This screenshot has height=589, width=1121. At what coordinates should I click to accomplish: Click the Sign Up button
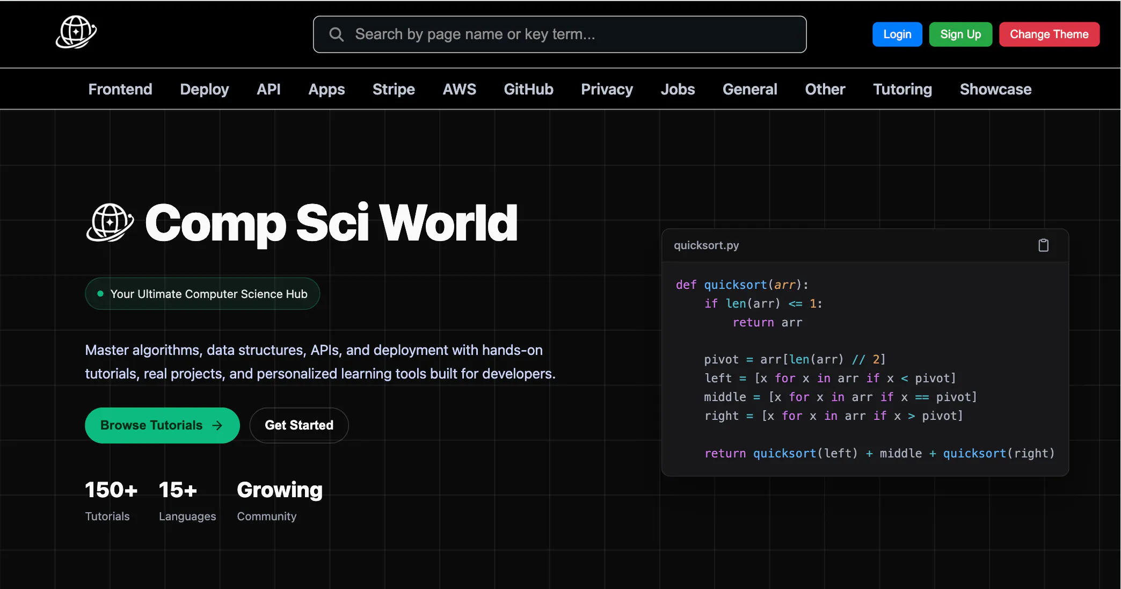[x=960, y=34]
